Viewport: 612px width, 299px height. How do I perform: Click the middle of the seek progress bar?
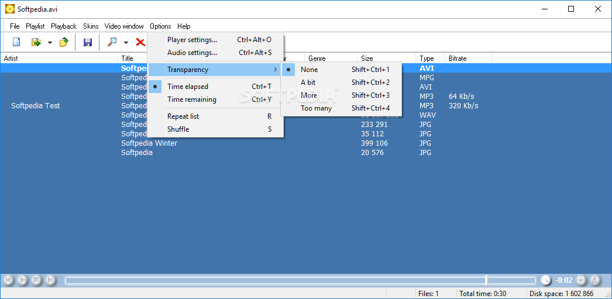click(x=300, y=280)
